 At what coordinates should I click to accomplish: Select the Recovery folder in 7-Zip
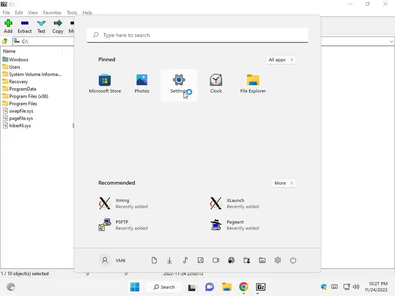(x=15, y=82)
